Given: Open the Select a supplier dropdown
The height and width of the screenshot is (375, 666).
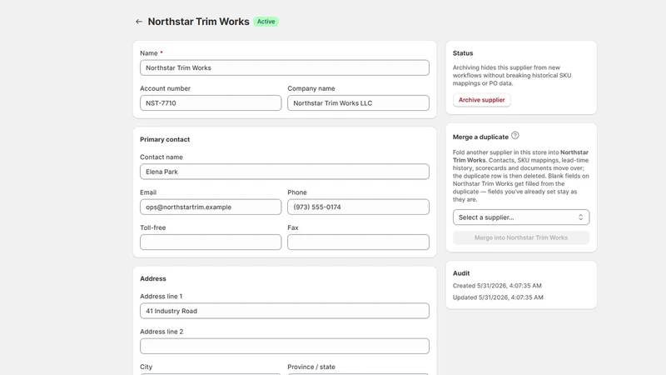Looking at the screenshot, I should tap(521, 217).
